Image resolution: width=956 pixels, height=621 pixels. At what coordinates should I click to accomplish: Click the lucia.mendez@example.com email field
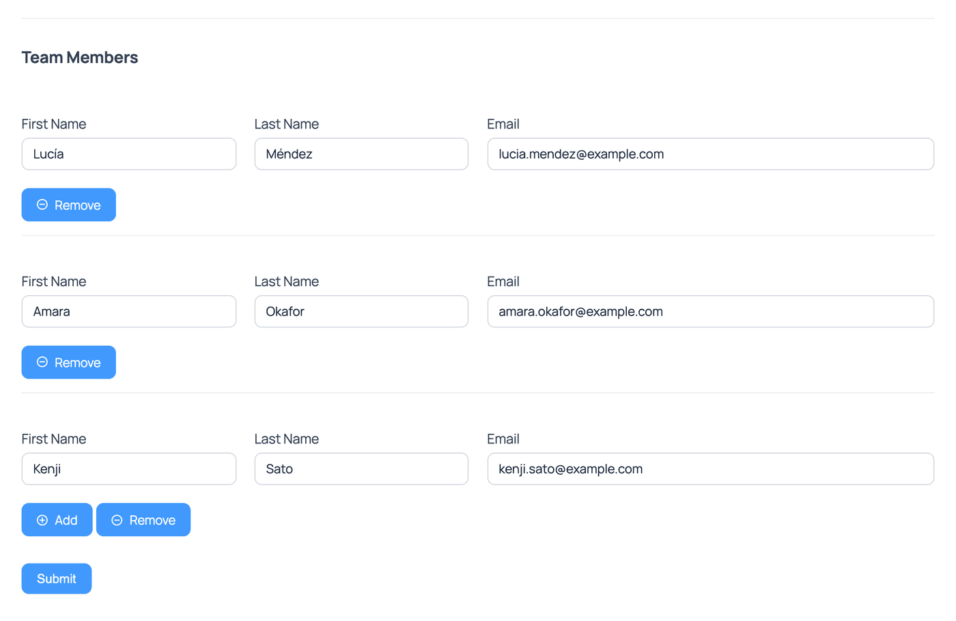click(711, 154)
